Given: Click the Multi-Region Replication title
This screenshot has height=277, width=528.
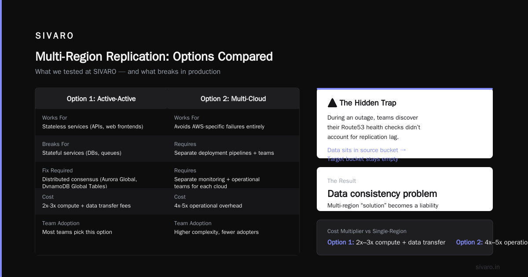Looking at the screenshot, I should pos(154,57).
